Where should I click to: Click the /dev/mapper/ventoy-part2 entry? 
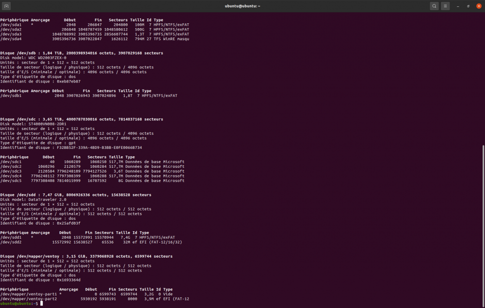click(95, 299)
